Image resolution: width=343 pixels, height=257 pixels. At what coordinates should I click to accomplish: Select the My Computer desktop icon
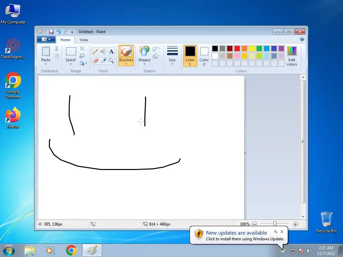pyautogui.click(x=13, y=13)
